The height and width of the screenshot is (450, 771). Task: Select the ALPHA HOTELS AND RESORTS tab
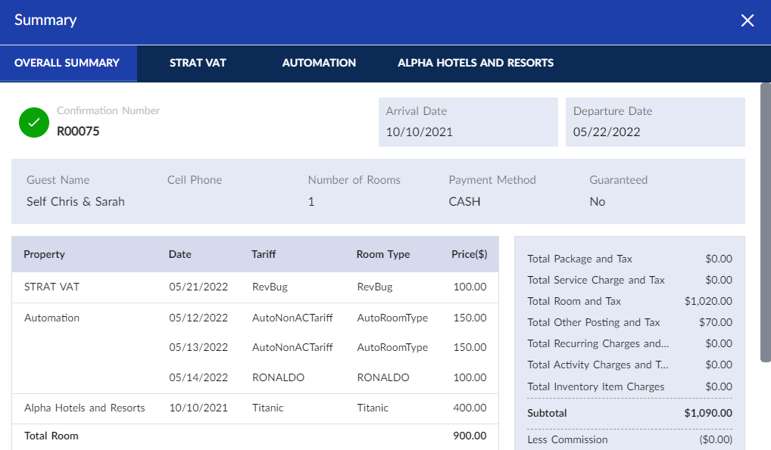tap(475, 64)
